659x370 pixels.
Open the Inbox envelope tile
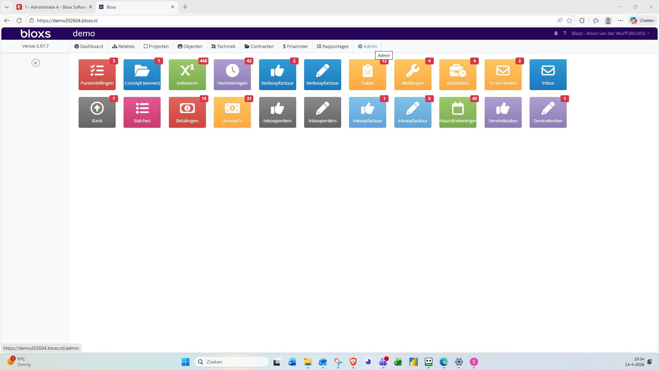pos(548,75)
